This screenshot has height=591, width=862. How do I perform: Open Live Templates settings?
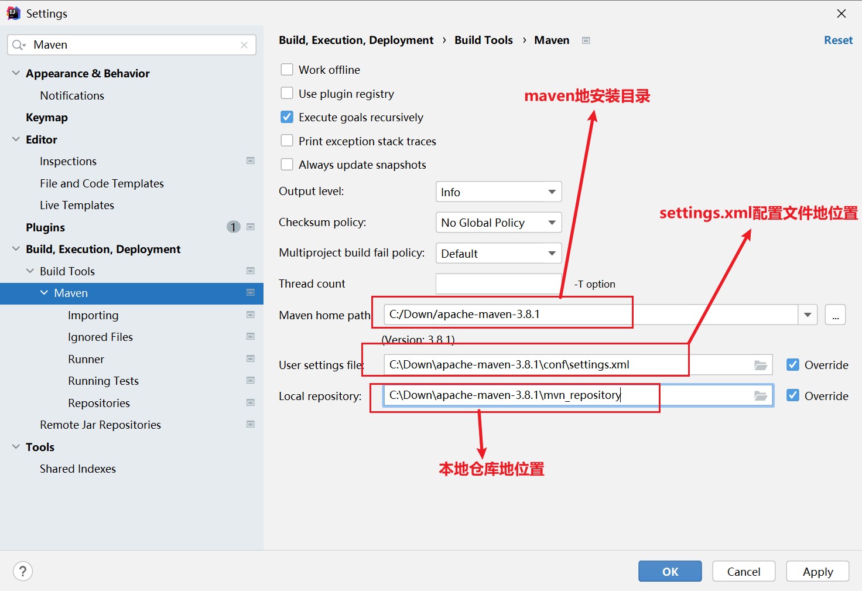coord(77,205)
